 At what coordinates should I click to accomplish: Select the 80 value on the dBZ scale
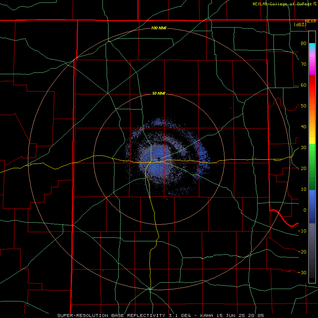(304, 43)
